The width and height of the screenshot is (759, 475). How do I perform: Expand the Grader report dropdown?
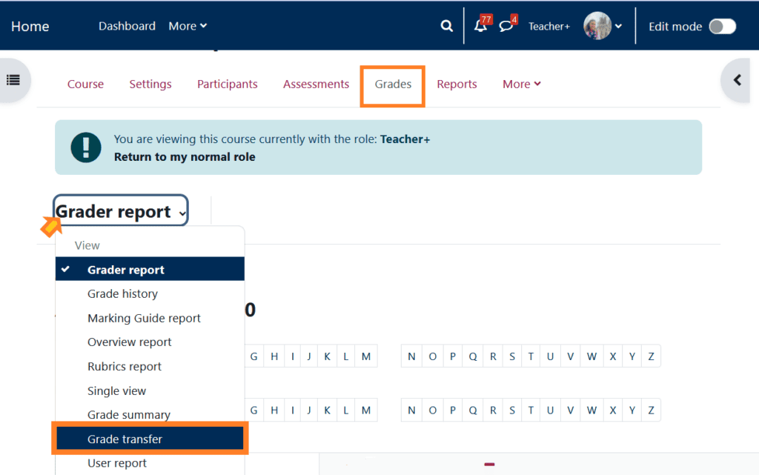121,212
